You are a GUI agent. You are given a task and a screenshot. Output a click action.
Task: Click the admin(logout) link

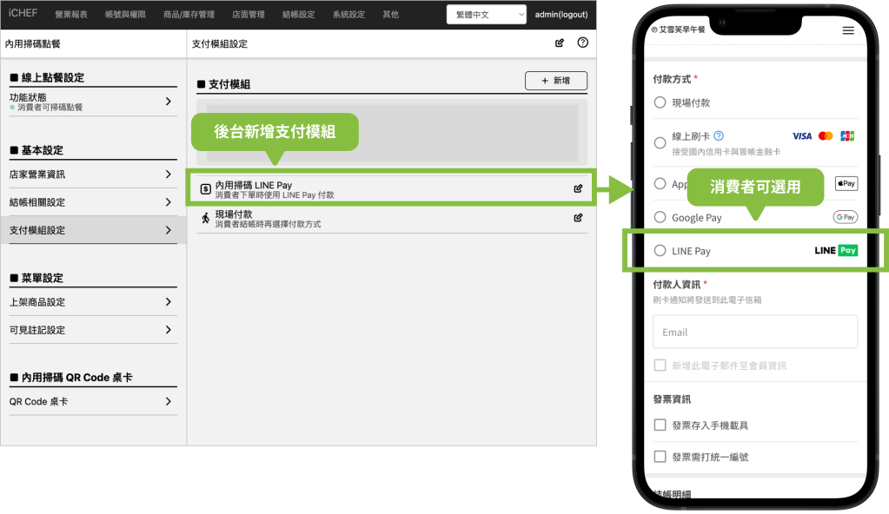point(561,15)
